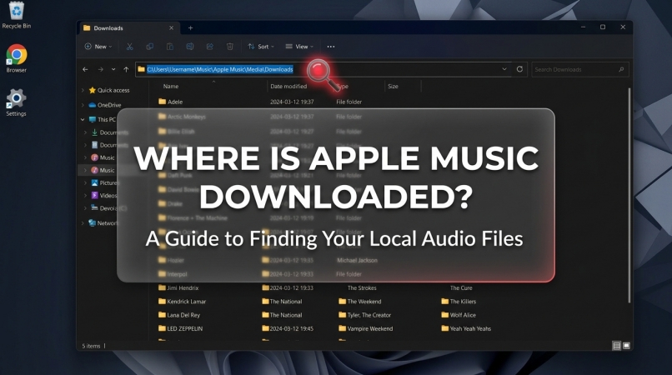
Task: Select the Adele folder
Action: click(171, 102)
